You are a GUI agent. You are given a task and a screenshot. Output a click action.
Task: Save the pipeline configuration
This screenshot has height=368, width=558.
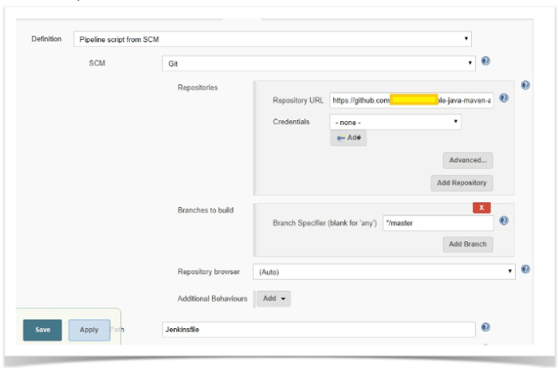(x=42, y=330)
